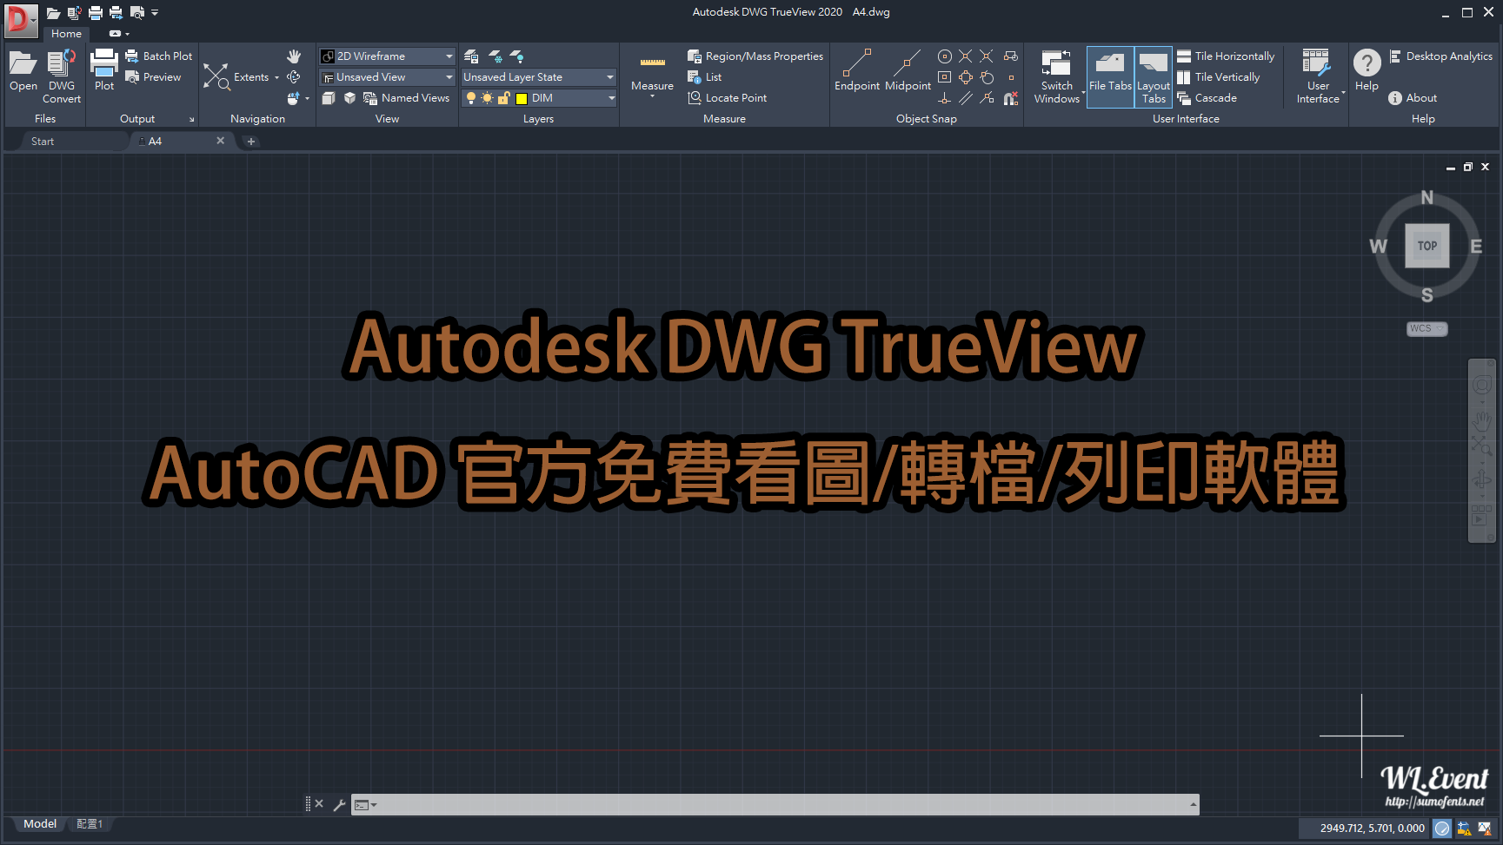Click the isometric cube view icon
The height and width of the screenshot is (845, 1503).
point(349,98)
